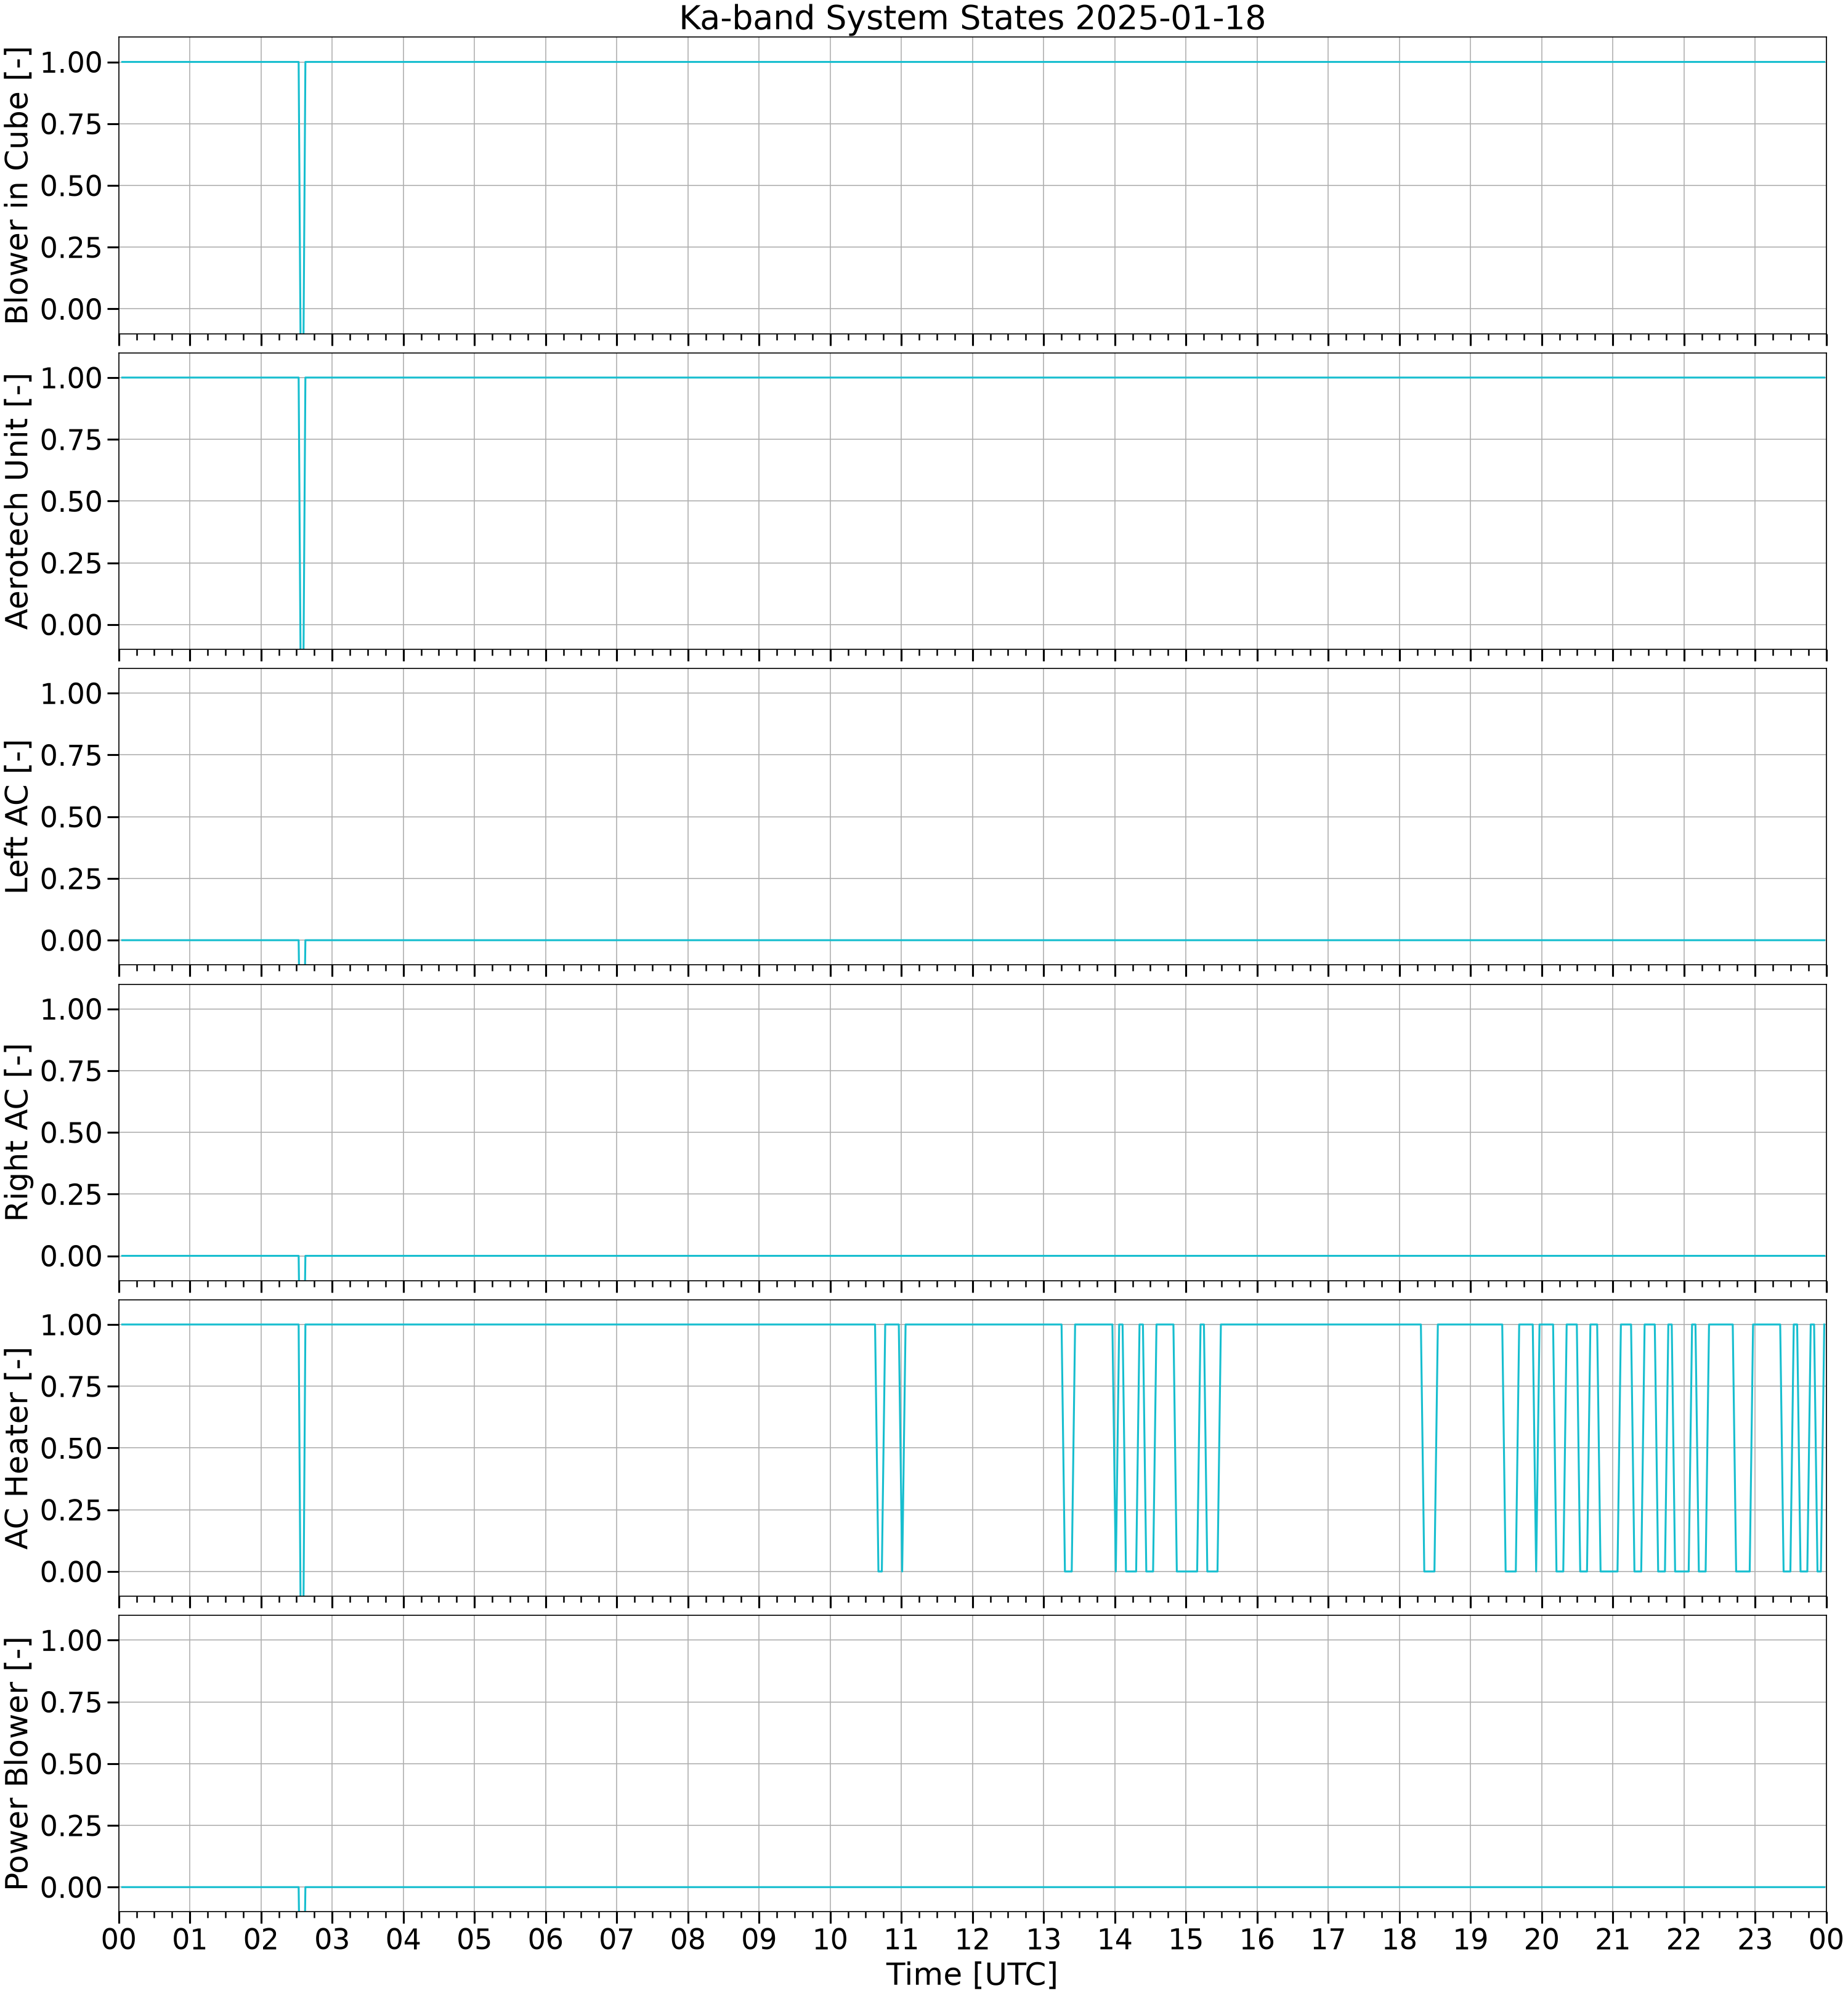Click the Power Blower y-axis label
1848x1996 pixels.
(17, 1764)
